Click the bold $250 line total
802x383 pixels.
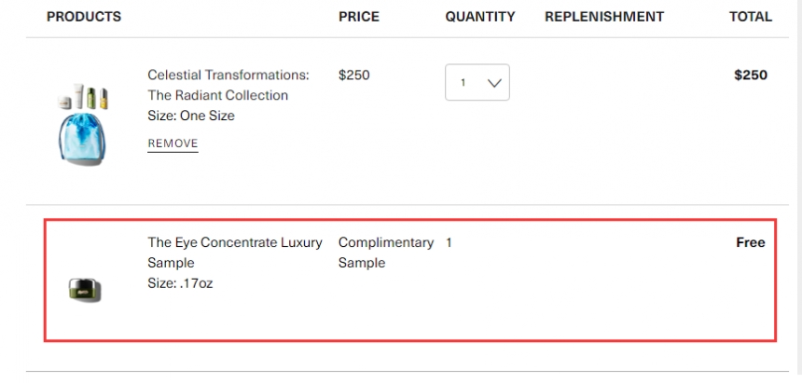[x=750, y=75]
